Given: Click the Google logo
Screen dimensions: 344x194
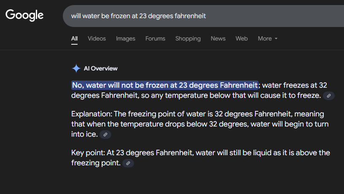Looking at the screenshot, I should [x=24, y=15].
